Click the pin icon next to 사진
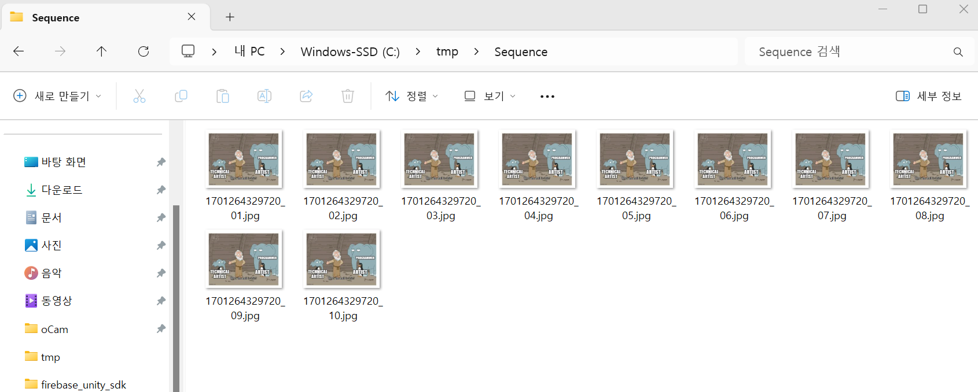978x392 pixels. 161,245
